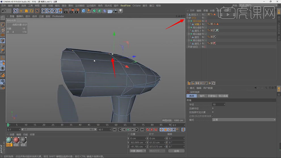Select the Move tool in top toolbar
Screen dimensions: 281x158
(21, 11)
